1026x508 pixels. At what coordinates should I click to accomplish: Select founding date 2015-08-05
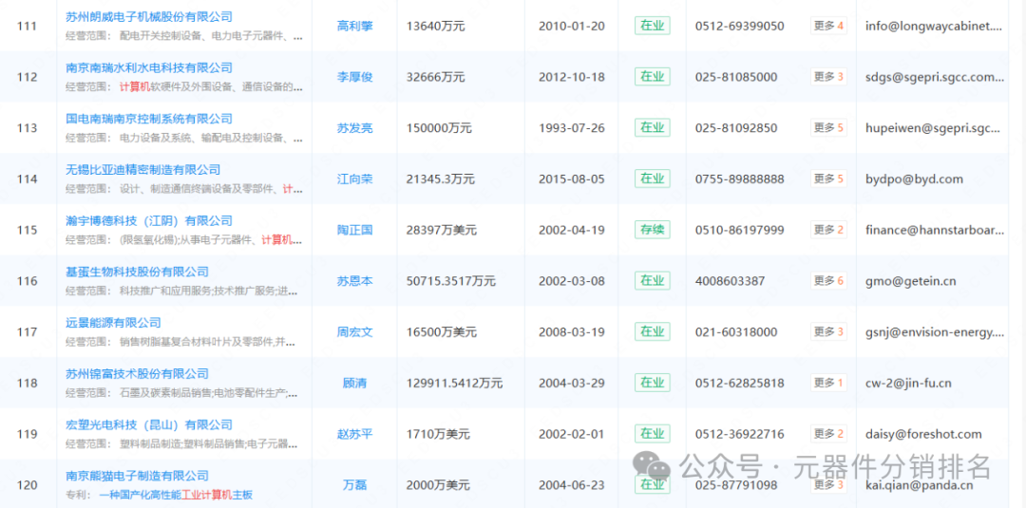[x=572, y=179]
